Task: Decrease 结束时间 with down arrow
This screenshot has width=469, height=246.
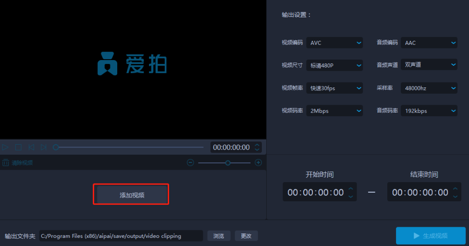Action: coord(455,197)
